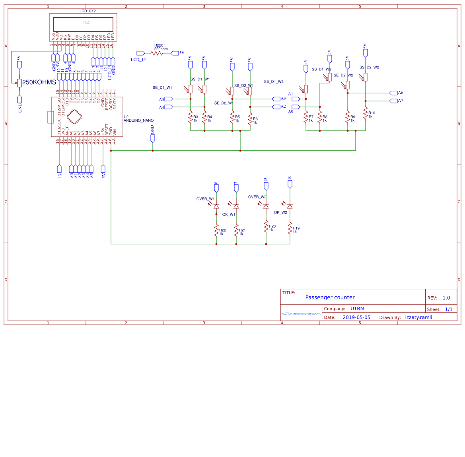Click the '220ohm' value text
465x457 pixels.
pyautogui.click(x=161, y=49)
